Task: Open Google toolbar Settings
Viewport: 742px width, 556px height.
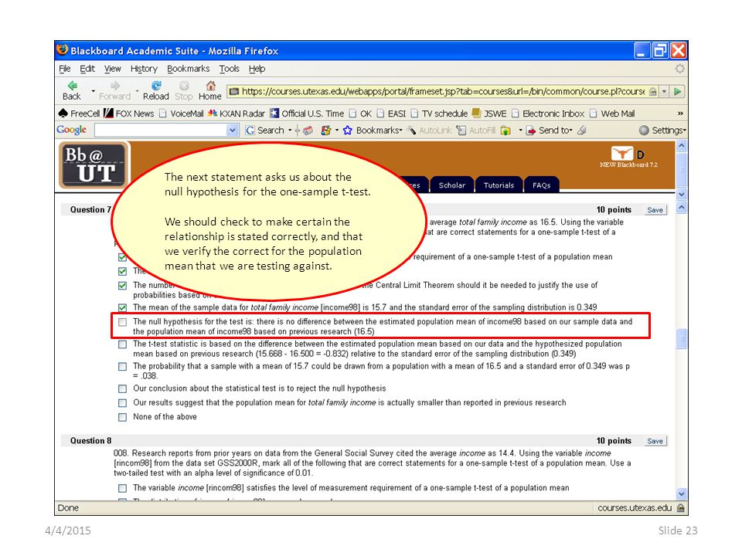Action: click(661, 130)
